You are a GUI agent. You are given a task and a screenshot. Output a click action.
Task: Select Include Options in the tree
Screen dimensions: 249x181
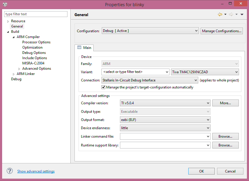click(x=35, y=58)
